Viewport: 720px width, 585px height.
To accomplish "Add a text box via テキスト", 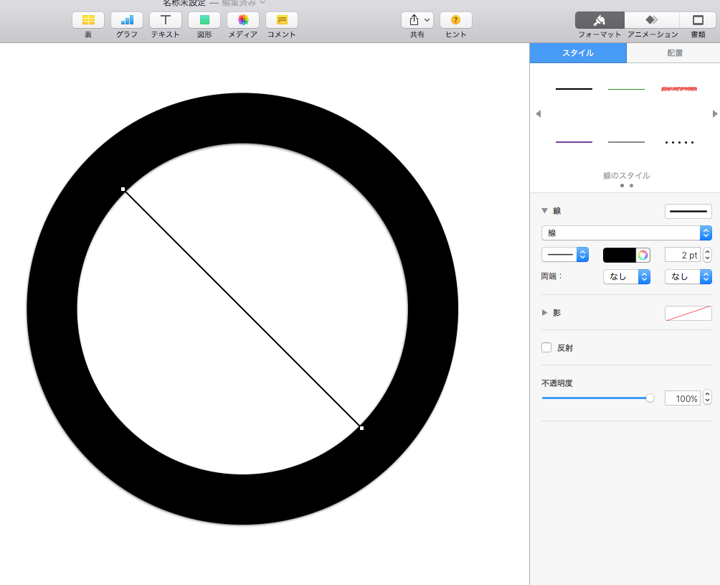I will click(166, 20).
